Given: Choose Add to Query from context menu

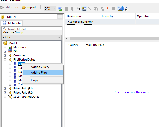Looking at the screenshot, I should pyautogui.click(x=40, y=67).
